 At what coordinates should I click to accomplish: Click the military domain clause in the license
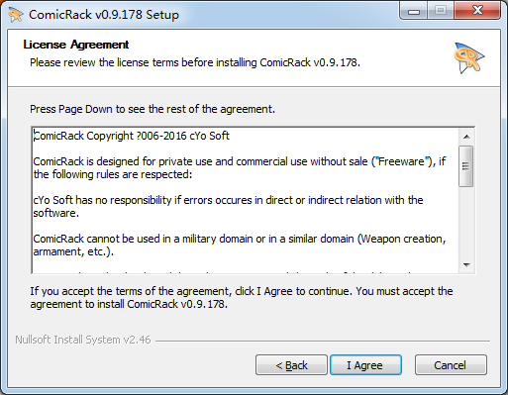tap(240, 245)
